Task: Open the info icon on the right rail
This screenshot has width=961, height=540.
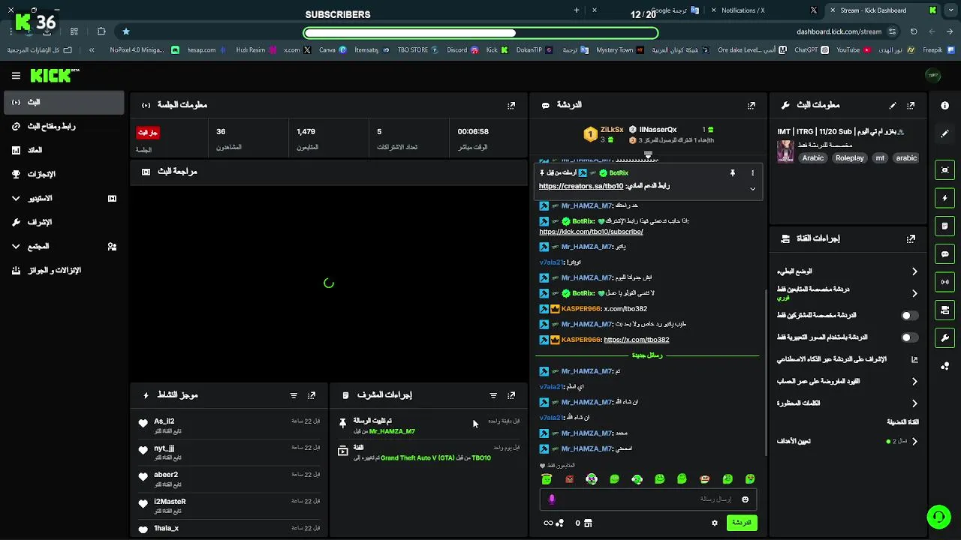Action: (x=944, y=106)
